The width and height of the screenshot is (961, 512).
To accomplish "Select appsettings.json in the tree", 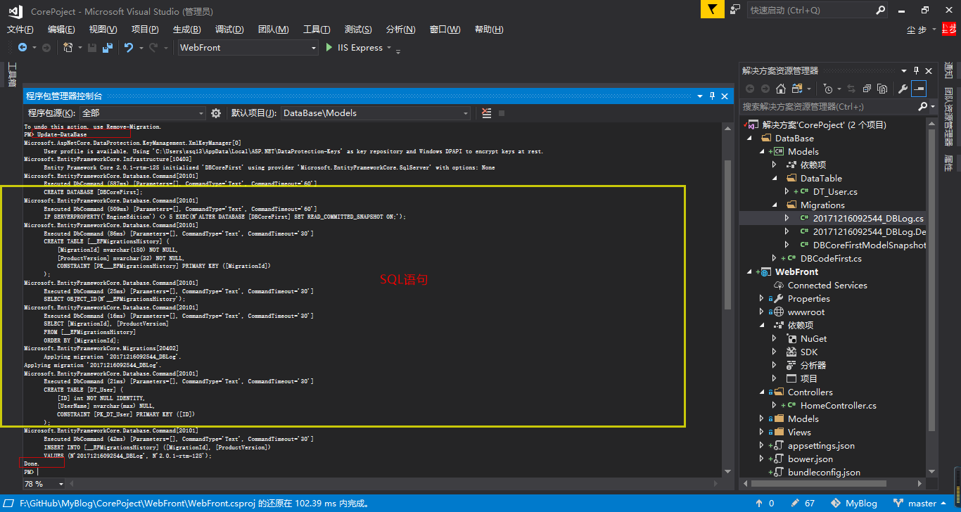I will (821, 445).
